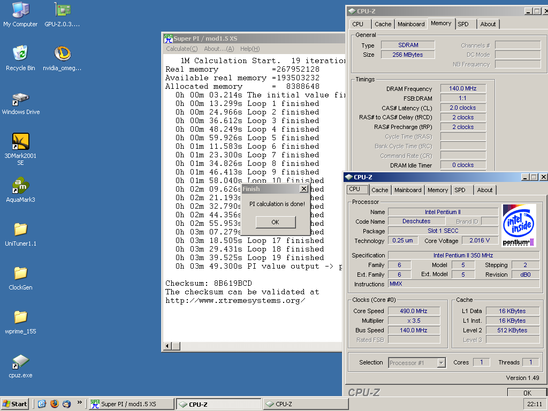The image size is (548, 411).
Task: Click the Code Name Deschutes field
Action: (x=416, y=221)
